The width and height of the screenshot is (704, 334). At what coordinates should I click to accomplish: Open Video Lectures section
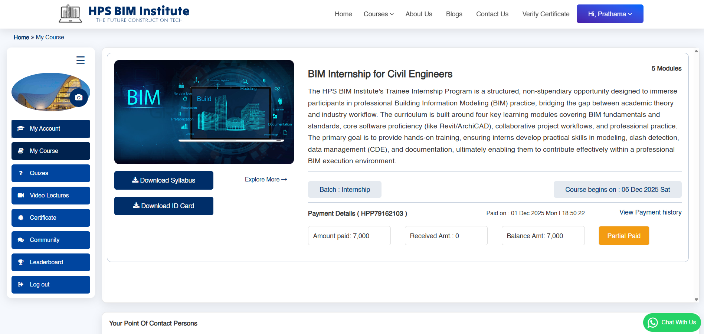(51, 196)
